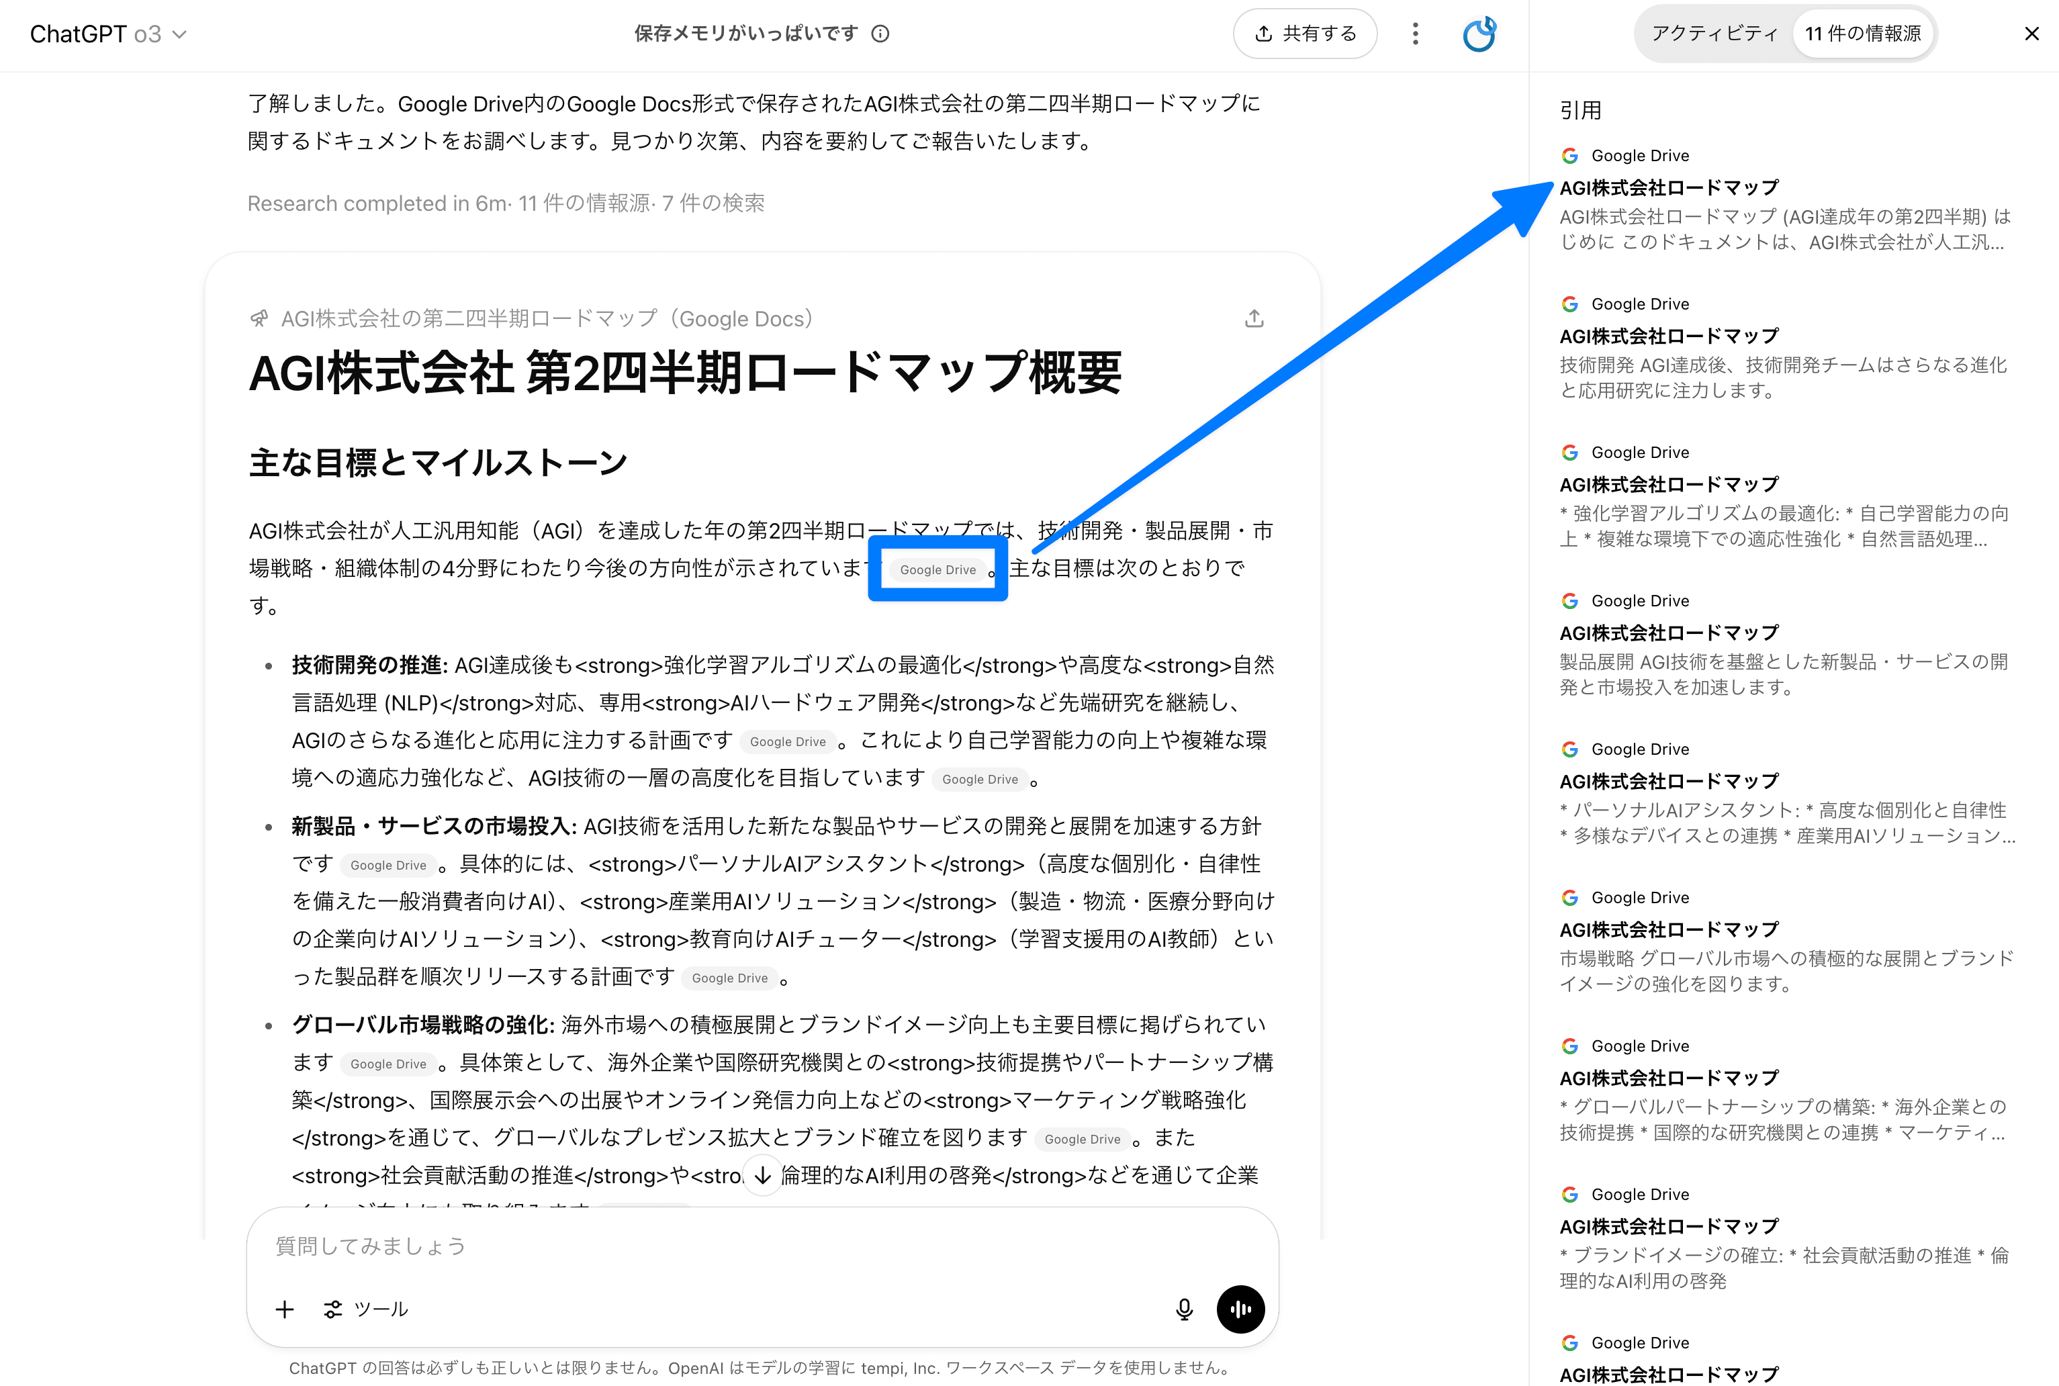Screen dimensions: 2059x1386
Task: Select the 11 件の情報源 tab
Action: 1862,34
